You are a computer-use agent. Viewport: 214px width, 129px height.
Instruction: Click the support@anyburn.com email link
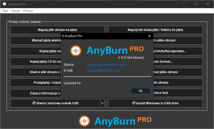pyautogui.click(x=103, y=71)
